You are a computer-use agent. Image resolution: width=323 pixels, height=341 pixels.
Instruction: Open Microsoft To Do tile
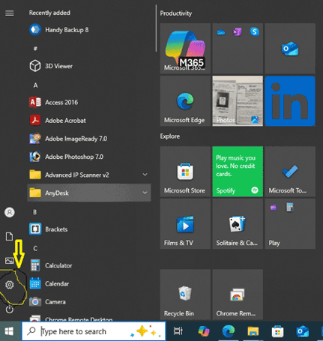coord(290,172)
